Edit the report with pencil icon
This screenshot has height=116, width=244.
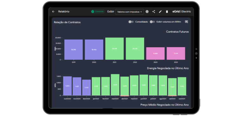point(160,11)
